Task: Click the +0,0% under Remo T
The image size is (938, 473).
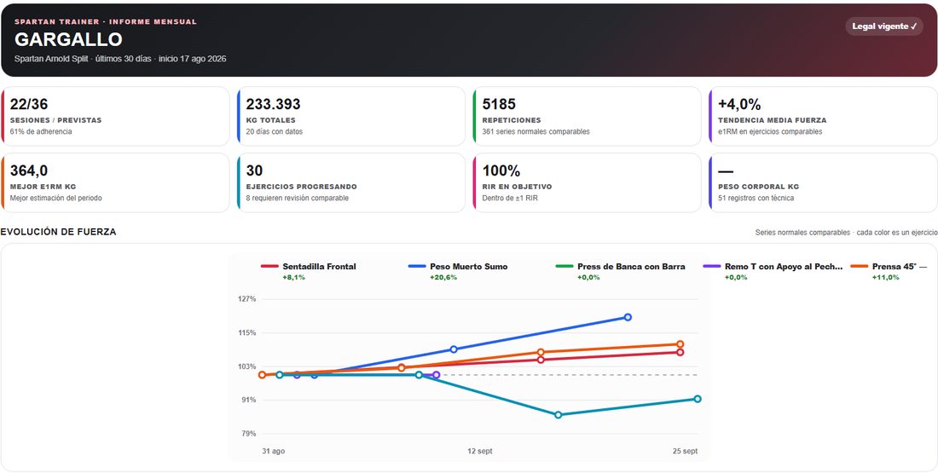Action: coord(737,278)
